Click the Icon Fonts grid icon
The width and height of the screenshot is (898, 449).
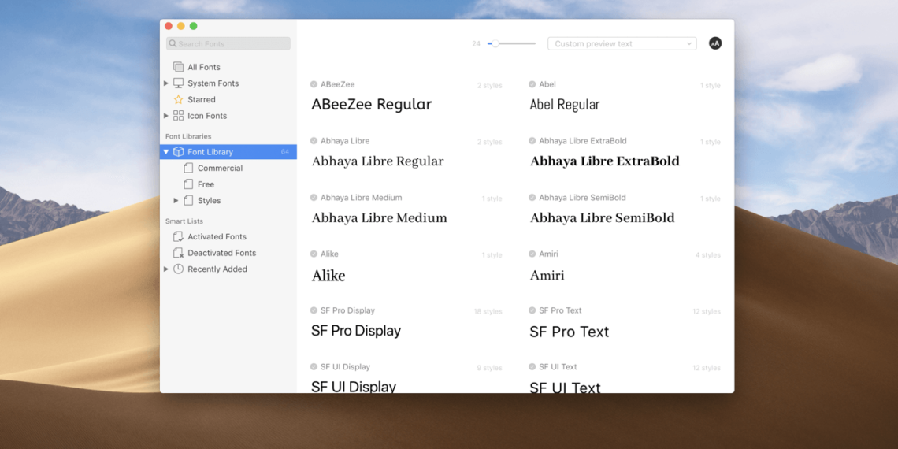point(178,116)
